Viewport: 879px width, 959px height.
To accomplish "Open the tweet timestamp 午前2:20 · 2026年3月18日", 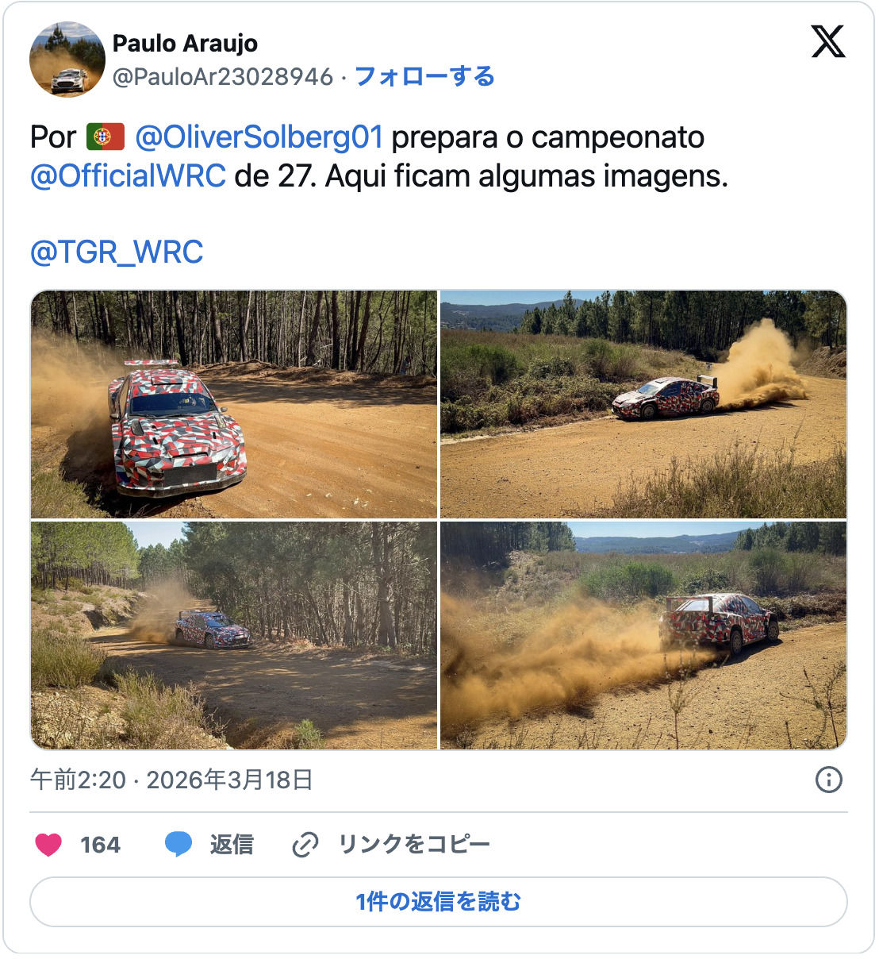I will [x=171, y=780].
